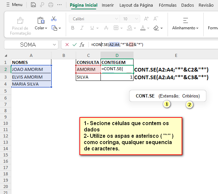This screenshot has height=194, width=218.
Task: Open the Inserir ribbon tab
Action: [107, 5]
